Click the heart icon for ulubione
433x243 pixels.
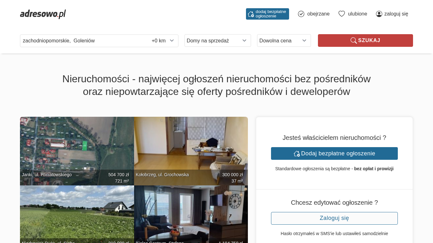341,14
